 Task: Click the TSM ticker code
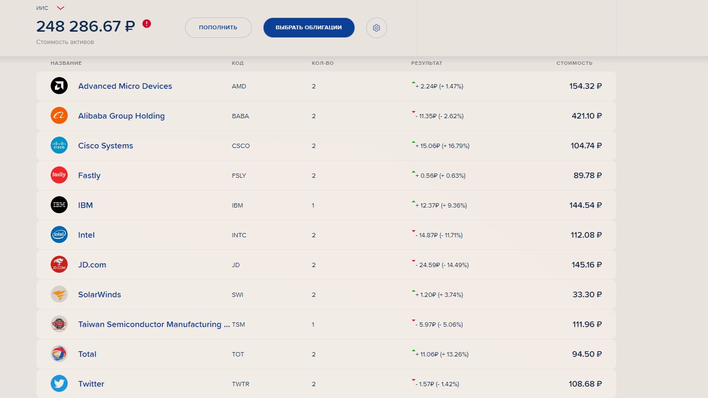tap(239, 324)
